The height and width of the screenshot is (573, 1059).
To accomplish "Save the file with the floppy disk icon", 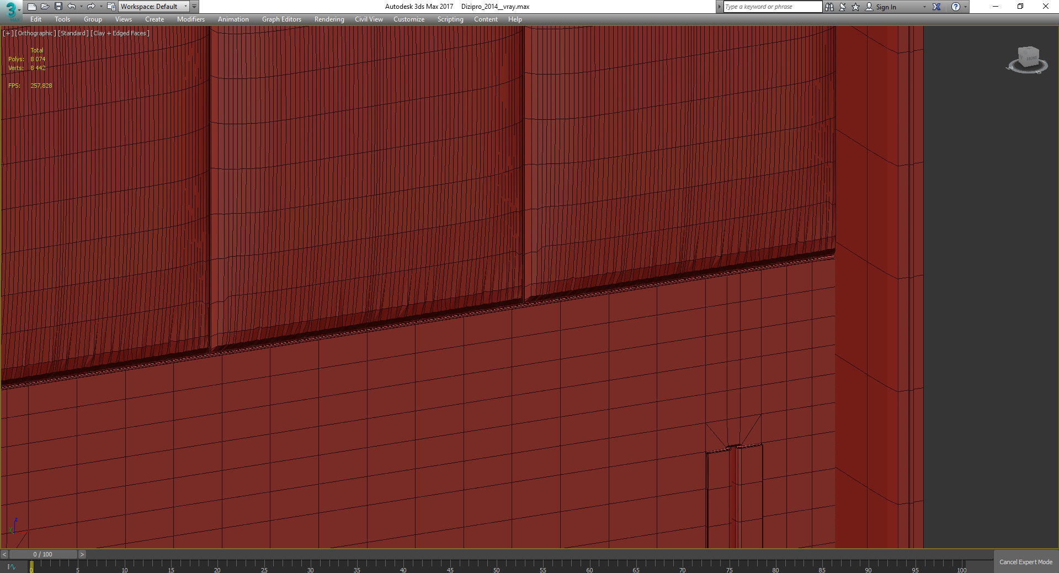I will (58, 7).
